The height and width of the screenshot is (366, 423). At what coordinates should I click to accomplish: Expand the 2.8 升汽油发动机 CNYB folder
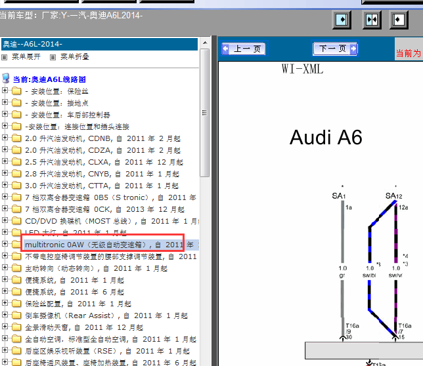(x=5, y=173)
